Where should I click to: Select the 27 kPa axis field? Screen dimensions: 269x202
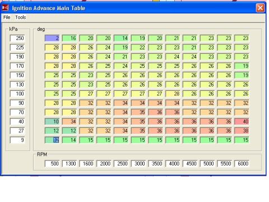pyautogui.click(x=17, y=131)
